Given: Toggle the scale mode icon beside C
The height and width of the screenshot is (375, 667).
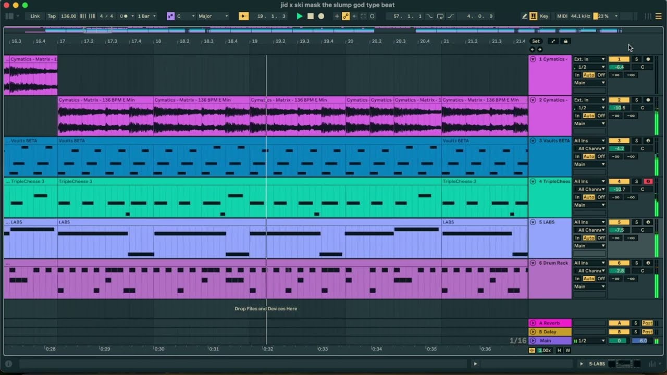Looking at the screenshot, I should point(170,16).
